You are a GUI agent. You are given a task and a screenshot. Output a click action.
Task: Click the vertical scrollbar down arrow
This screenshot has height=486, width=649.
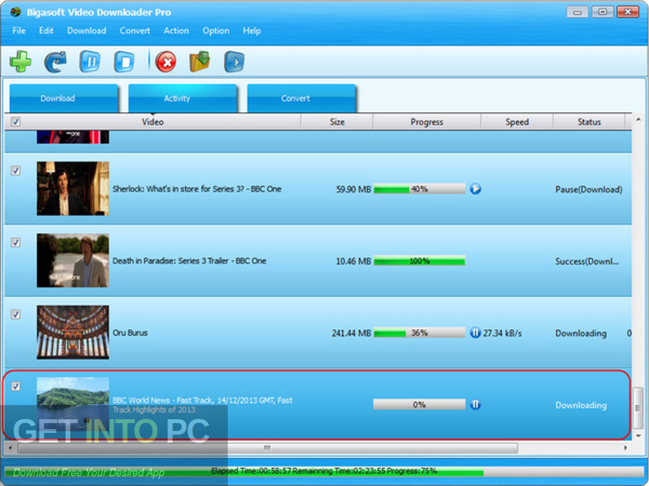pyautogui.click(x=638, y=435)
